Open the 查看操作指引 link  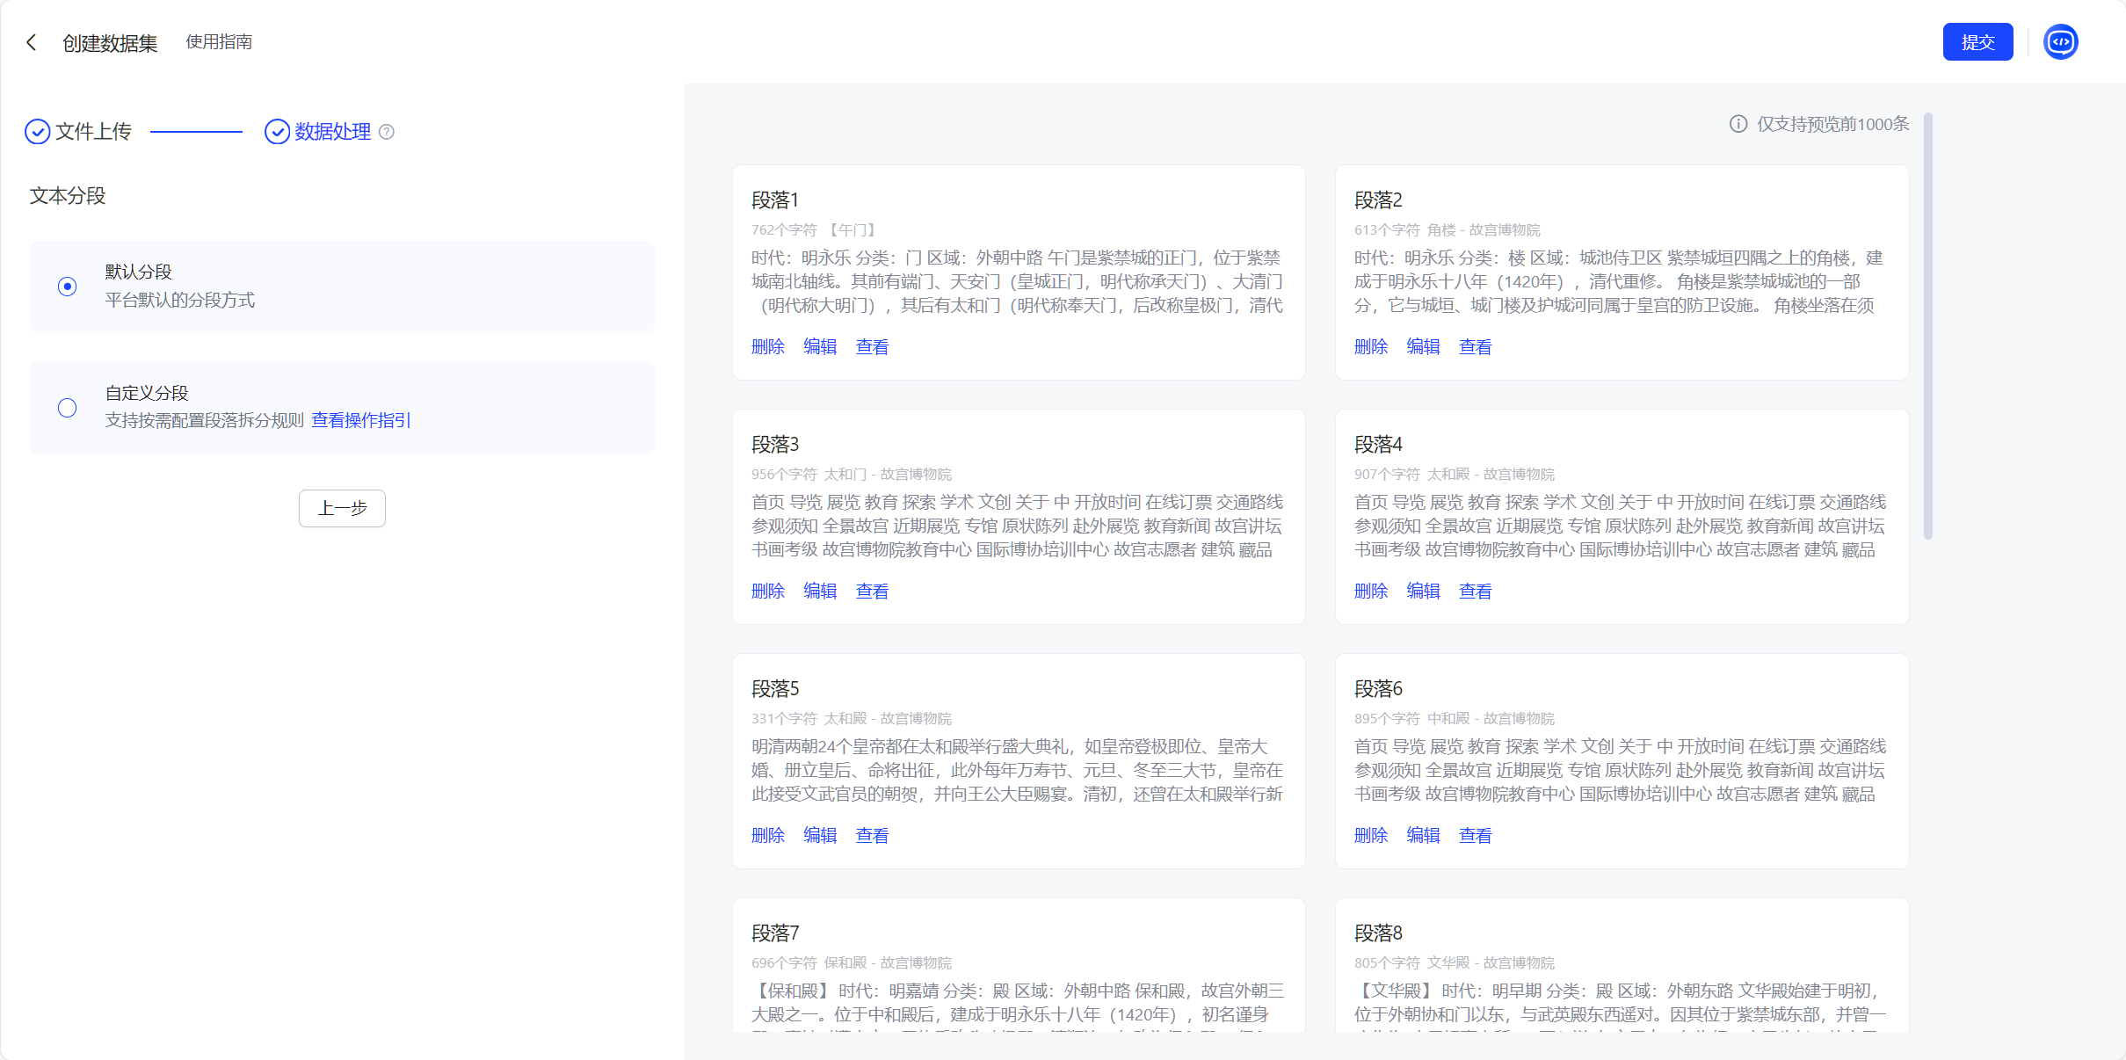[x=360, y=420]
